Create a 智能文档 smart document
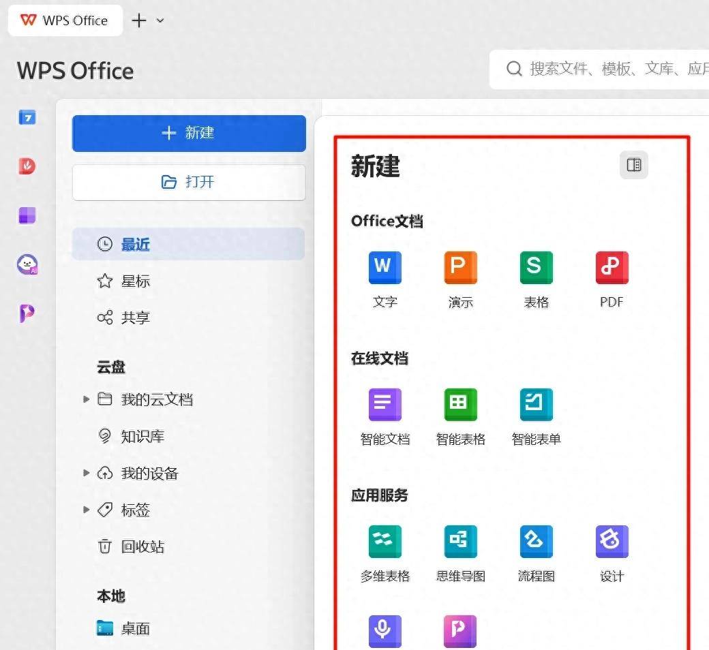709x650 pixels. (384, 404)
